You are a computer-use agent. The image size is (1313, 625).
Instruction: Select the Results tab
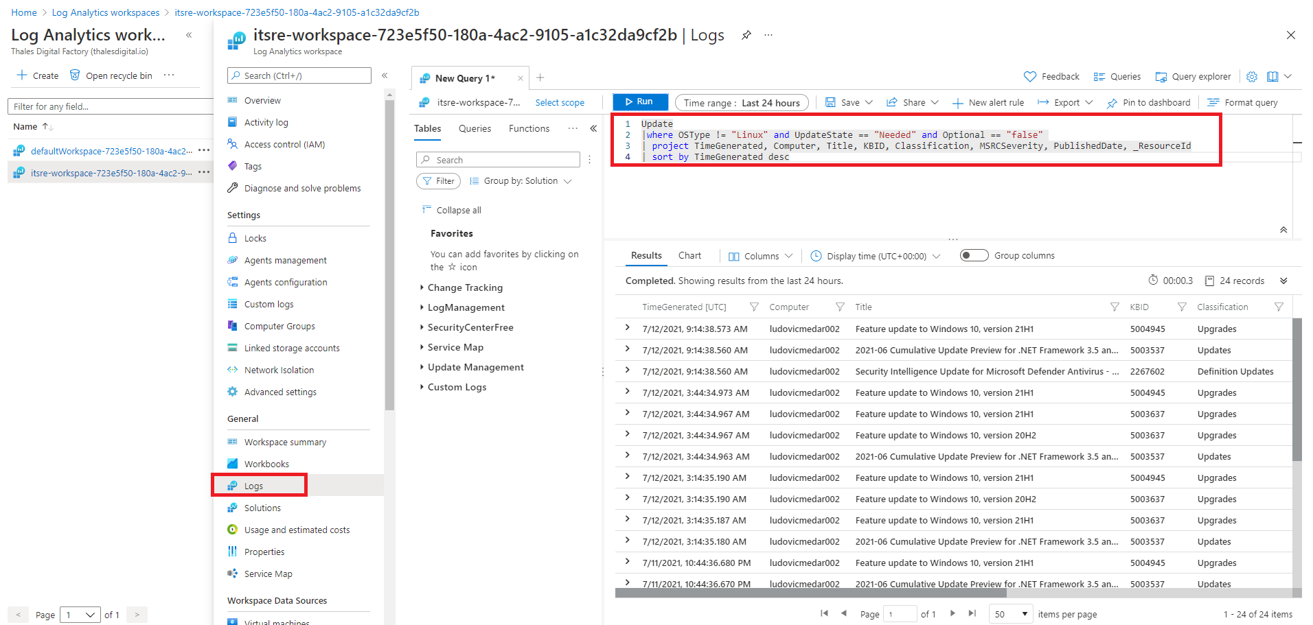646,255
